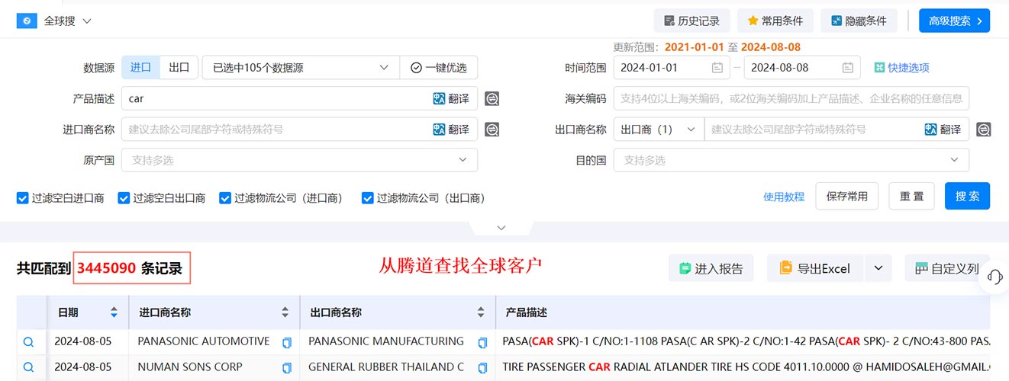Click search-assist icon beside 进口商名称 field
This screenshot has width=1009, height=381.
492,130
